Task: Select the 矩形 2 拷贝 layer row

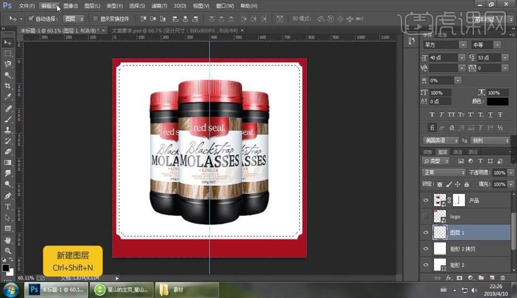Action: click(465, 248)
